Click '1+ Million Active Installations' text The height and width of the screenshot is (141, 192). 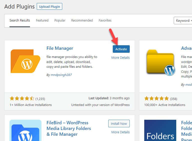click(x=31, y=105)
